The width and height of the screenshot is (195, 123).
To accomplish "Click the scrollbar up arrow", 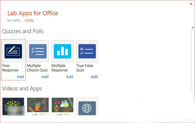I will coord(193,28).
